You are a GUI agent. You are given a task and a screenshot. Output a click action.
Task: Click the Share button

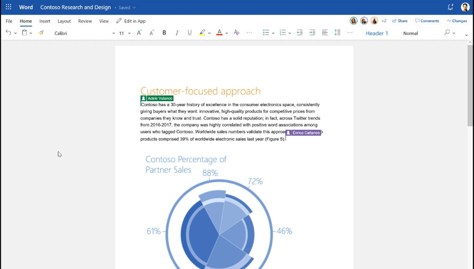click(399, 20)
